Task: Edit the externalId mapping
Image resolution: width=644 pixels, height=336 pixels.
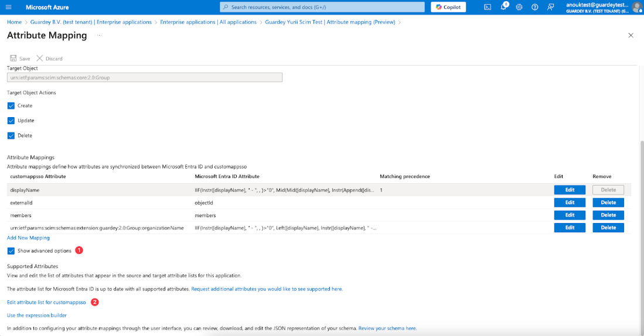Action: [570, 203]
